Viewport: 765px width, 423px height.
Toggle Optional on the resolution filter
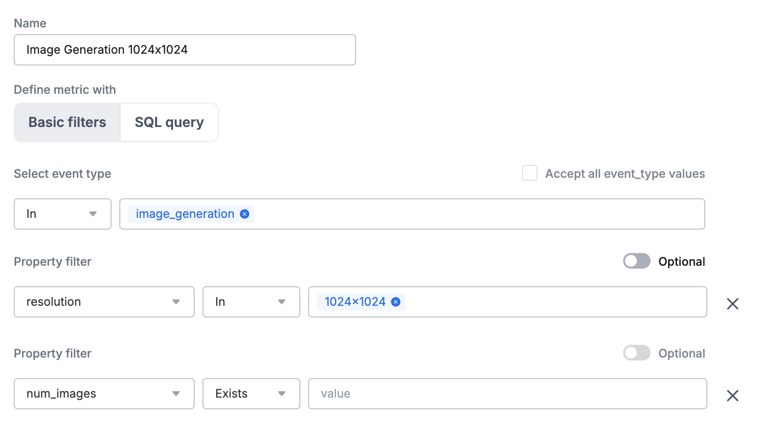636,261
